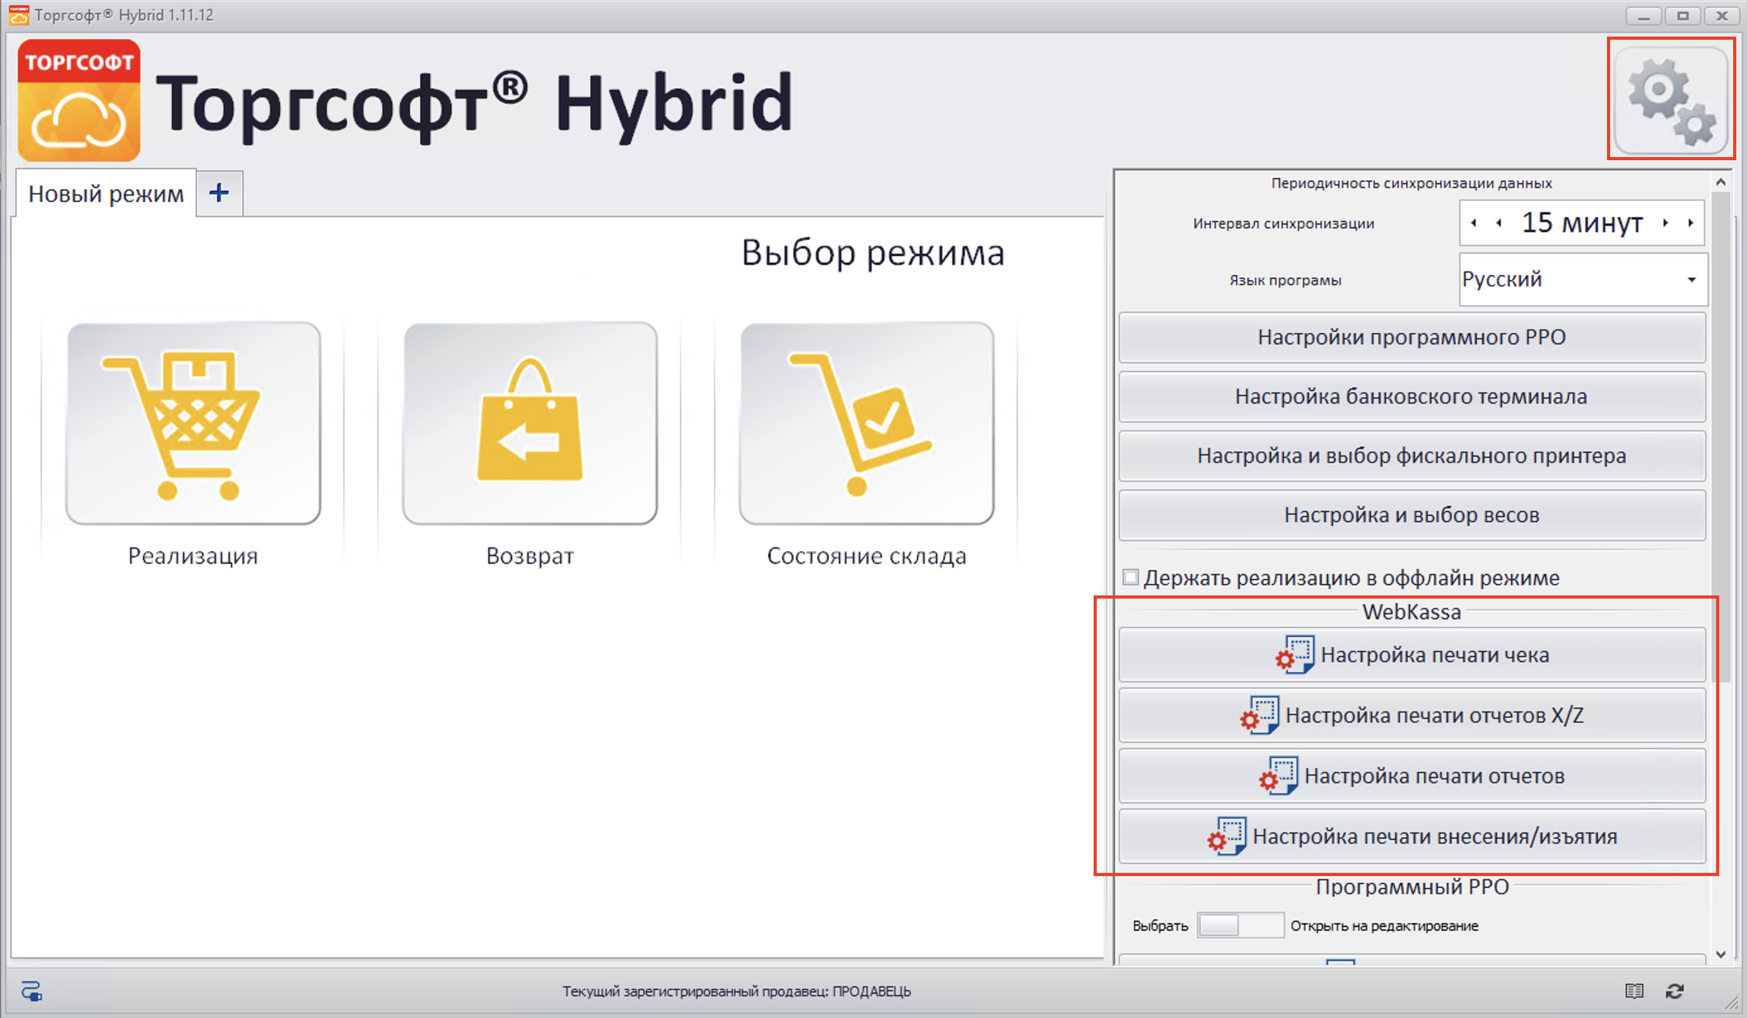Add a new mode tab with plus
This screenshot has height=1018, width=1747.
click(219, 193)
